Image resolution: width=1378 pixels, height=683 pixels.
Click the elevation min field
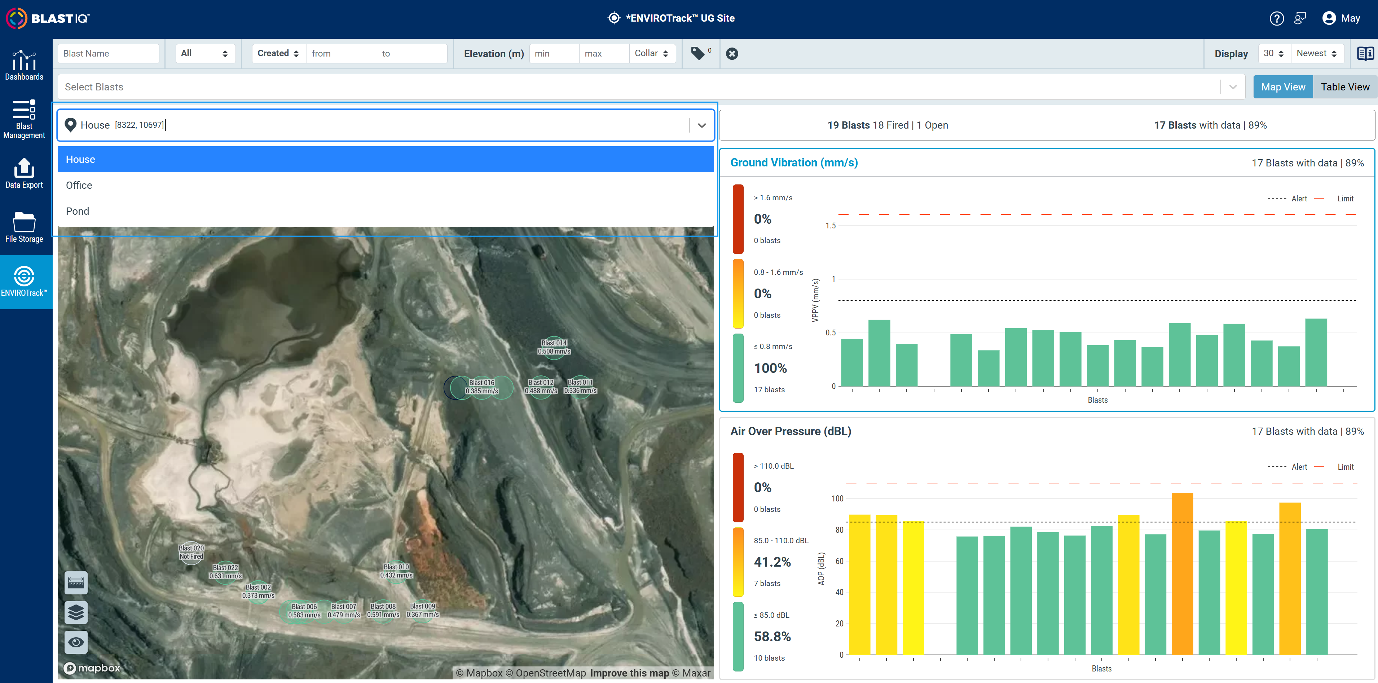click(554, 53)
